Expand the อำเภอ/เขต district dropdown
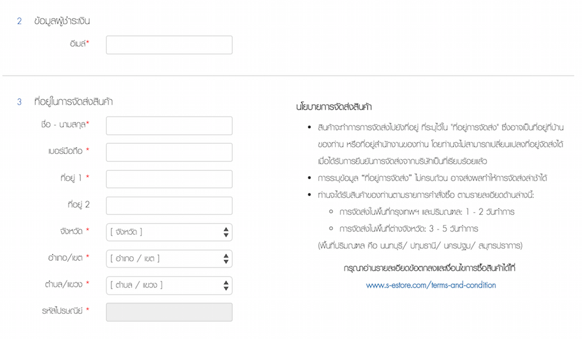This screenshot has height=339, width=582. pyautogui.click(x=169, y=259)
